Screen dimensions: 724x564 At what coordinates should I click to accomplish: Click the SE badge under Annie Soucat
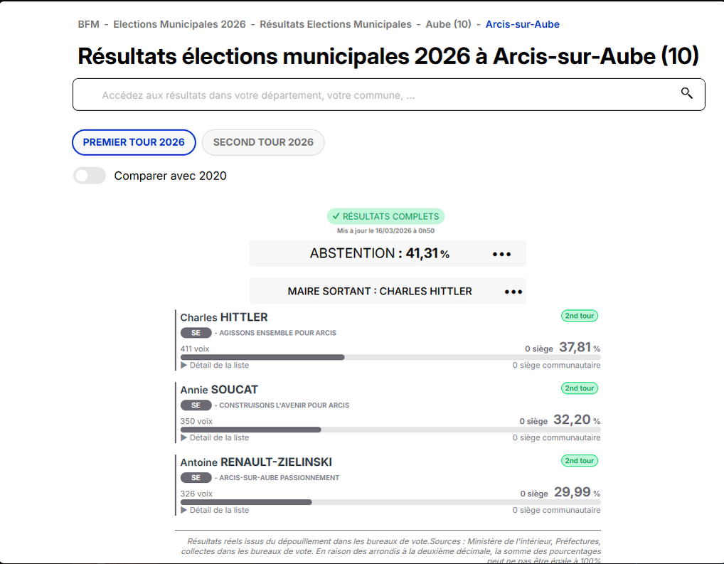196,405
